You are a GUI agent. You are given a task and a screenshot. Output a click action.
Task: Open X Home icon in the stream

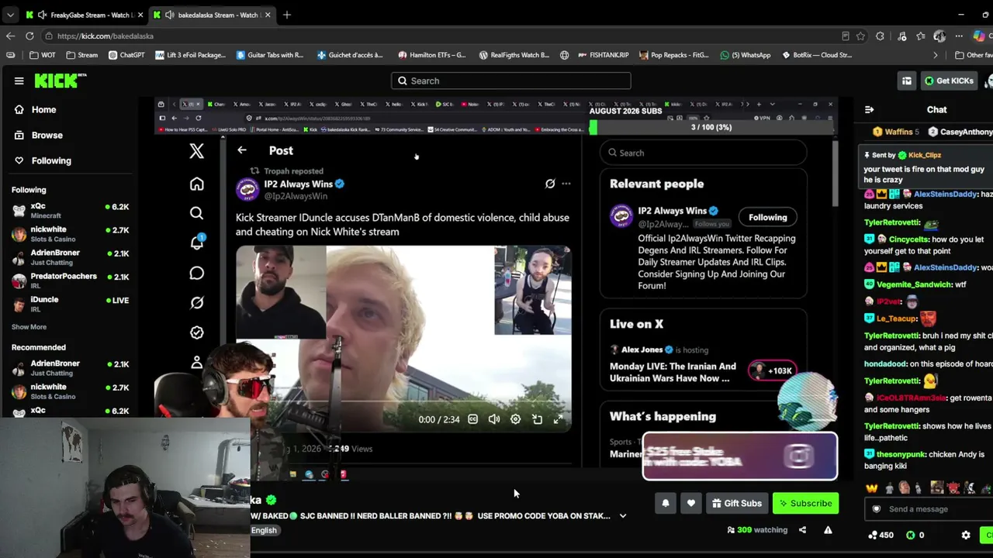coord(196,184)
